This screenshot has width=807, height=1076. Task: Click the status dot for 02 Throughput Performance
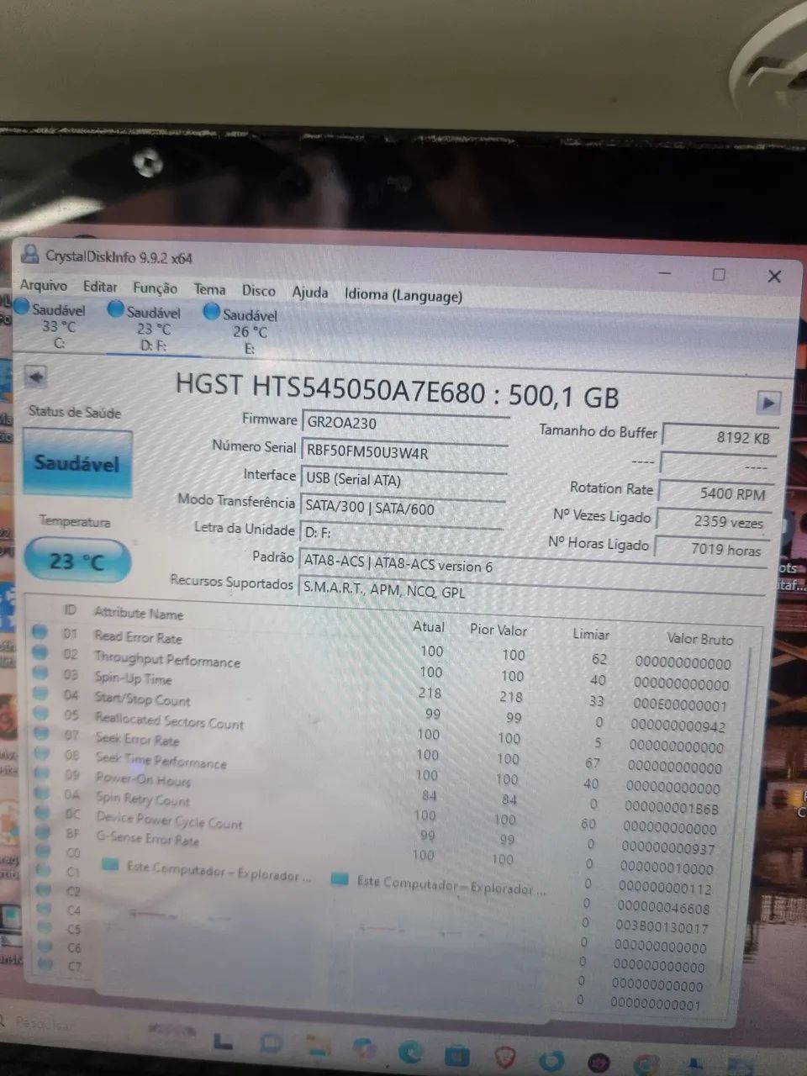40,652
